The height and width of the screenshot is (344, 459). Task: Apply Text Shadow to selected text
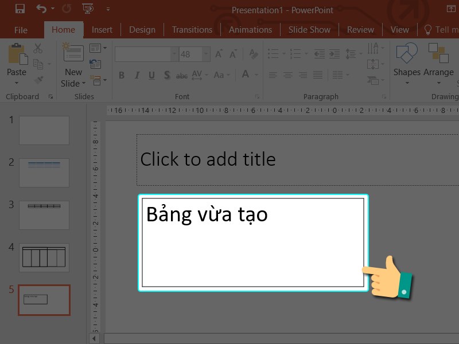pos(166,75)
